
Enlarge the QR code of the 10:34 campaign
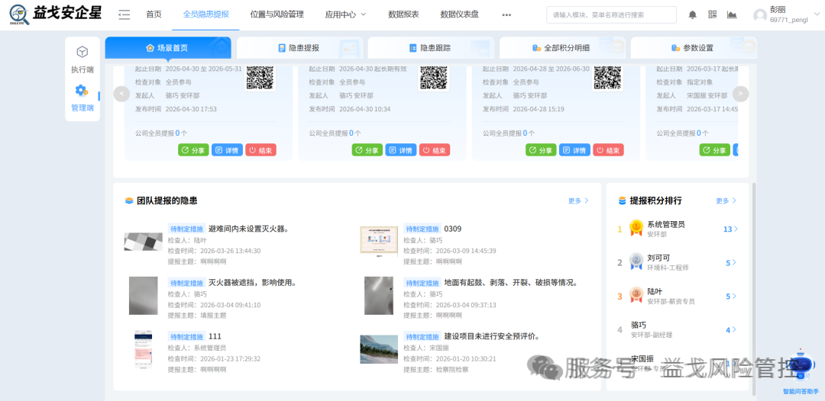pos(434,78)
